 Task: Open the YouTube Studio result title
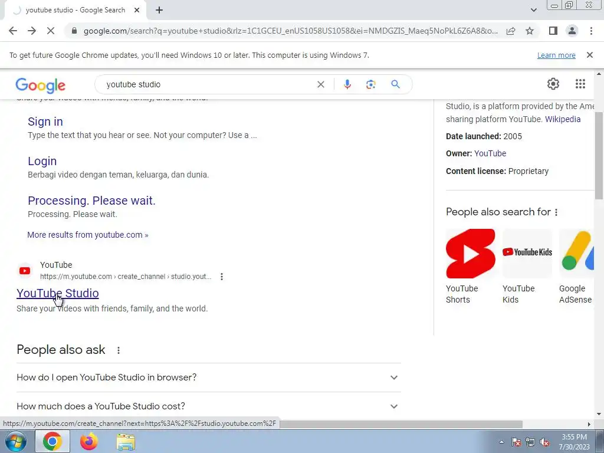click(57, 293)
